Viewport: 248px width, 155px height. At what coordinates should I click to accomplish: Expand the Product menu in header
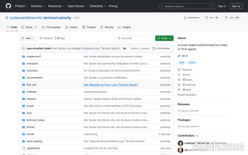(x=21, y=6)
